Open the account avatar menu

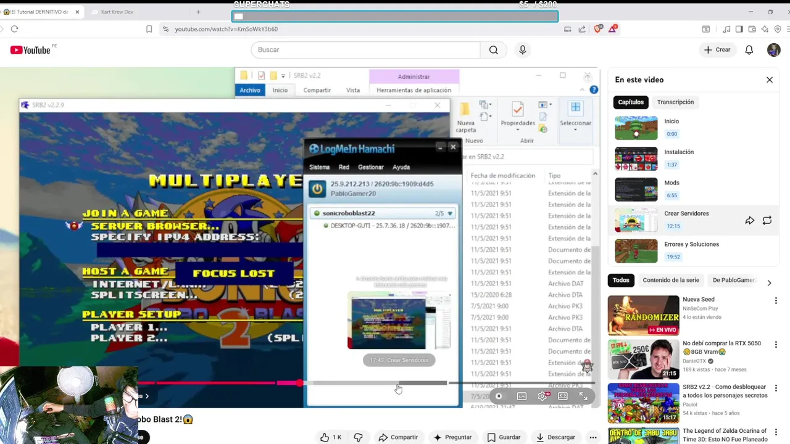773,50
